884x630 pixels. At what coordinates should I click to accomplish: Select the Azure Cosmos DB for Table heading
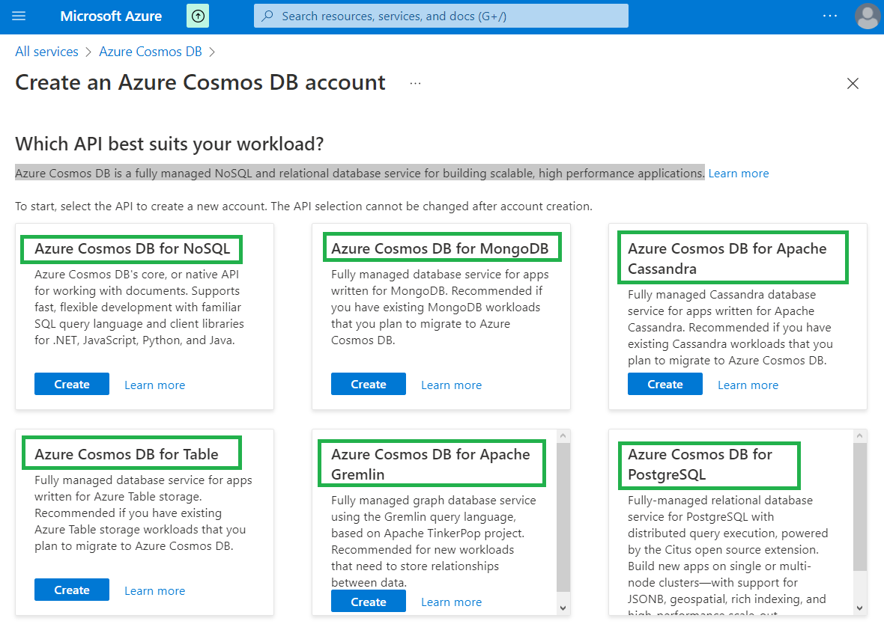(127, 454)
